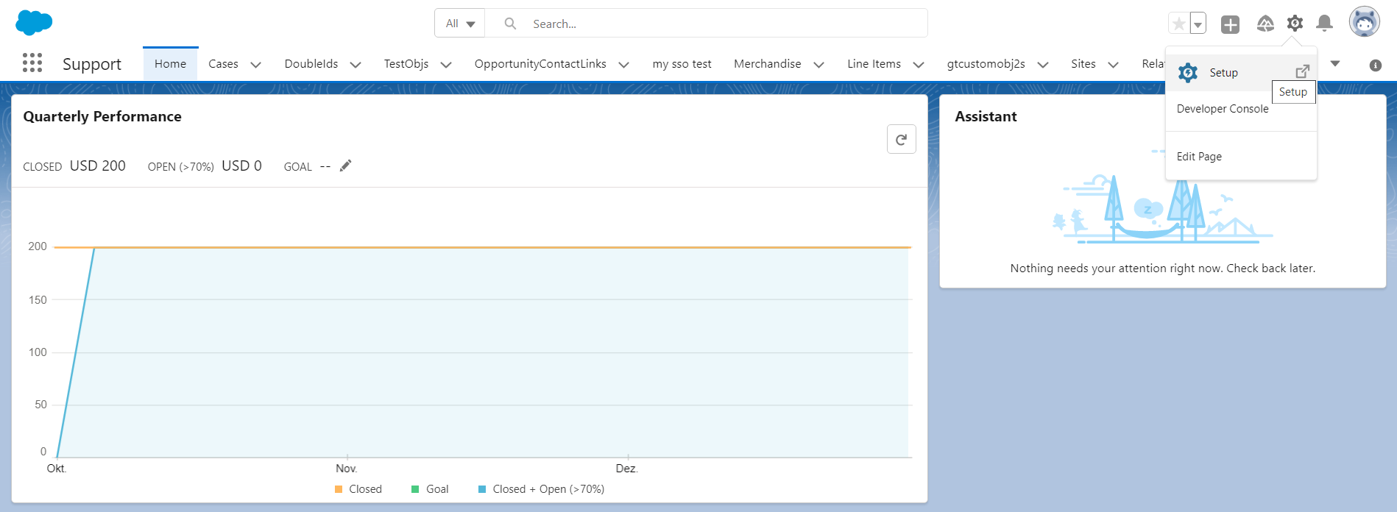Open Developer Console from menu

coord(1223,109)
